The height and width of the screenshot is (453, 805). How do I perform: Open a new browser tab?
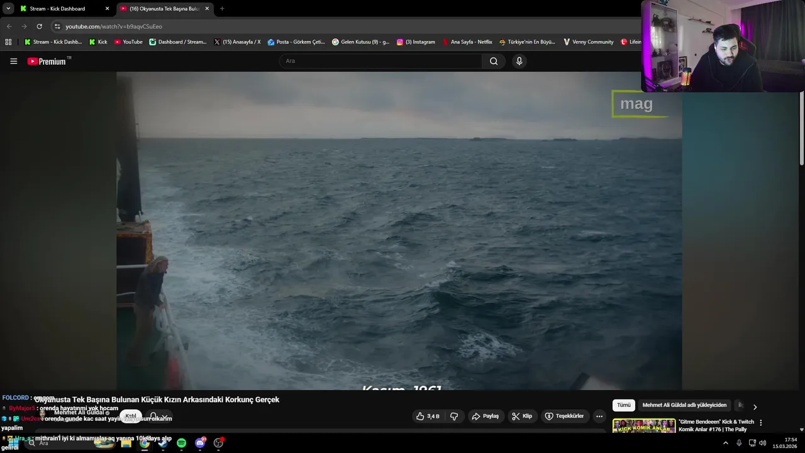pos(222,9)
